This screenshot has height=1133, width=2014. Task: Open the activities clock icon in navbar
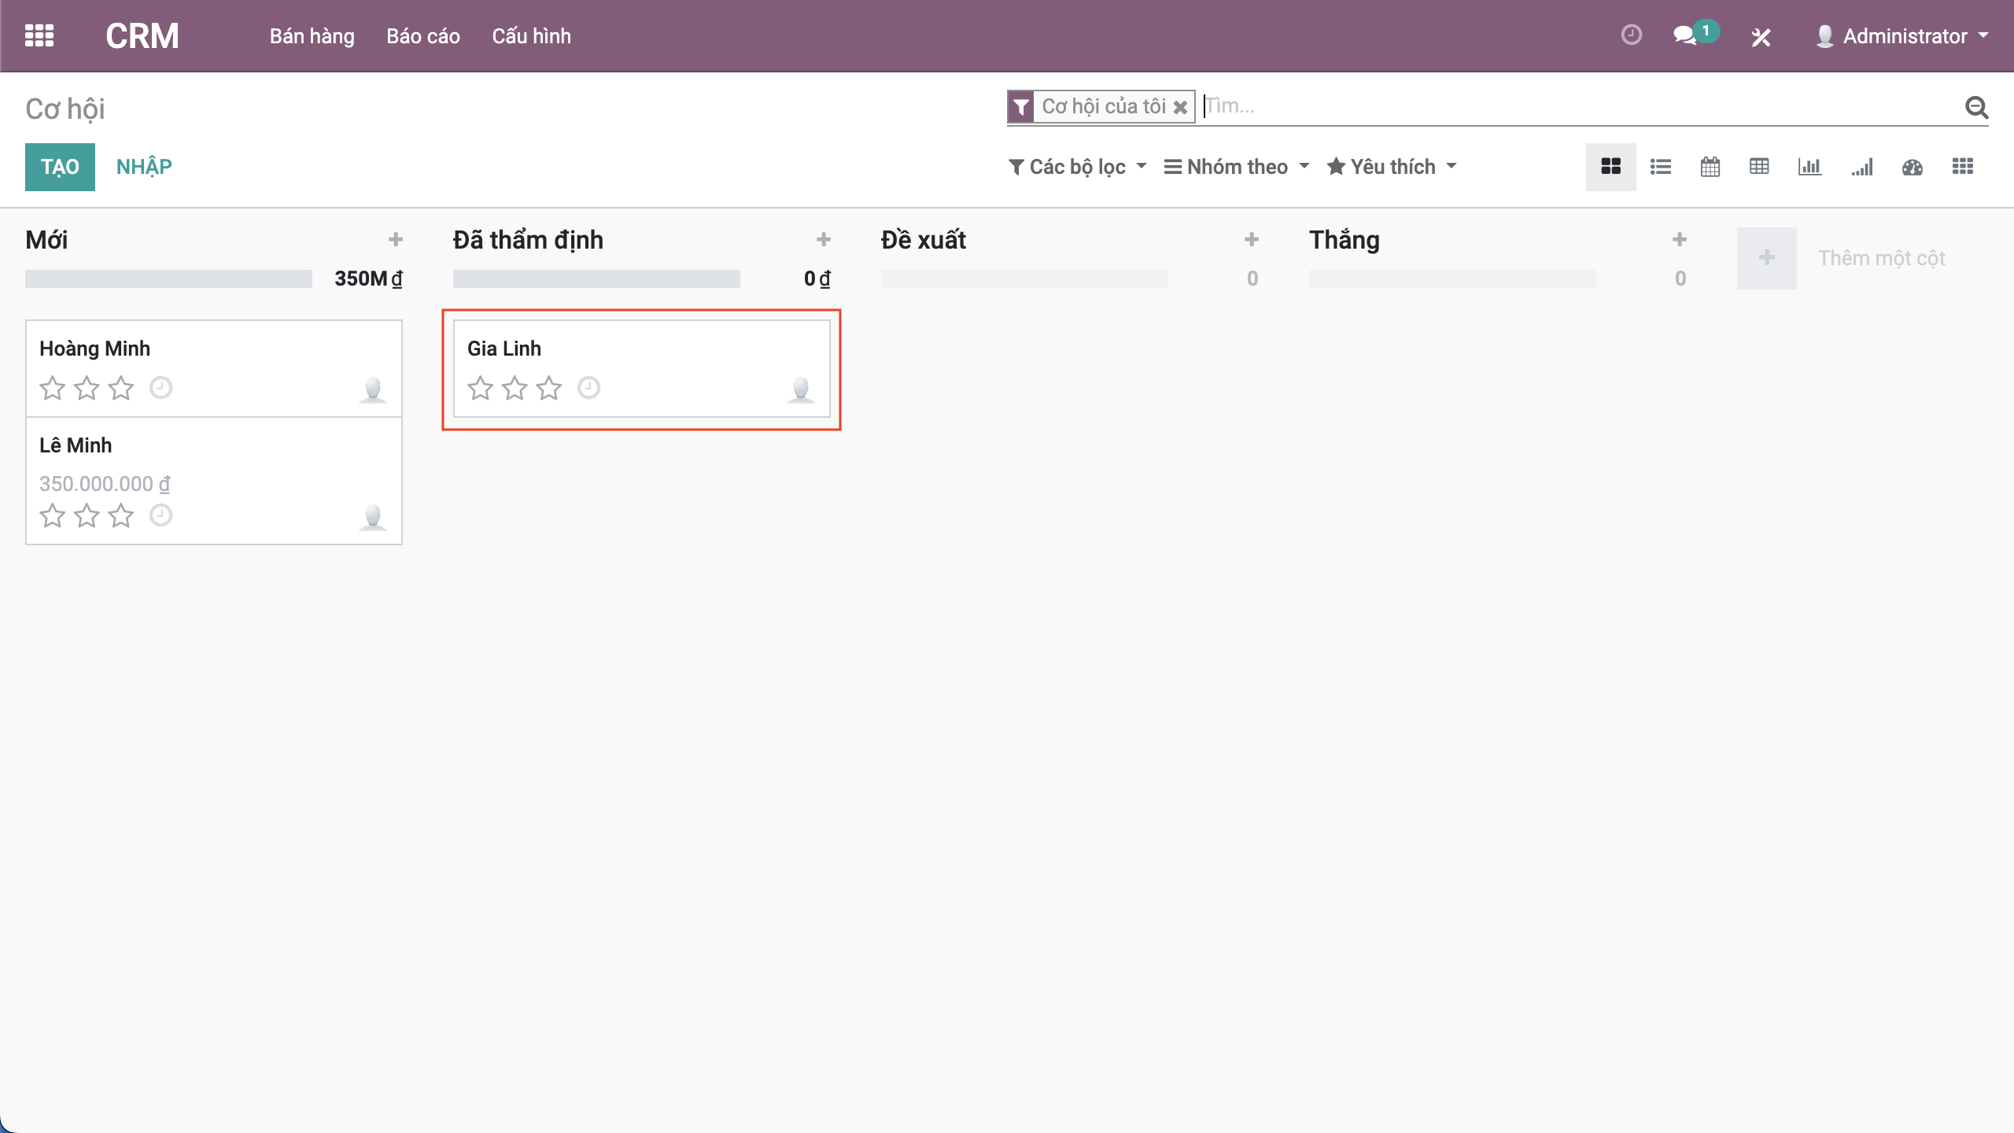1632,35
